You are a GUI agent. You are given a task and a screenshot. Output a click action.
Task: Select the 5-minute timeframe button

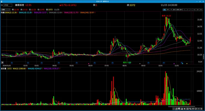point(191,10)
